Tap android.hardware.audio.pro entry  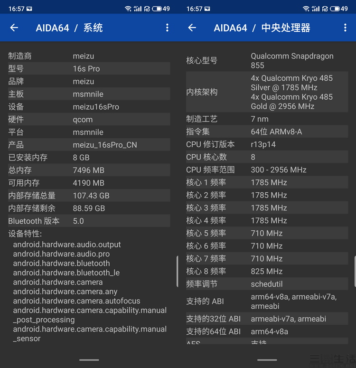click(x=62, y=254)
